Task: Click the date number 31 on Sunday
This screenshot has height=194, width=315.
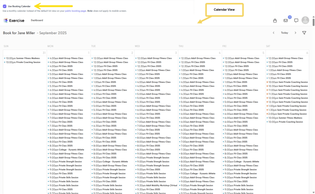Action: (44, 53)
